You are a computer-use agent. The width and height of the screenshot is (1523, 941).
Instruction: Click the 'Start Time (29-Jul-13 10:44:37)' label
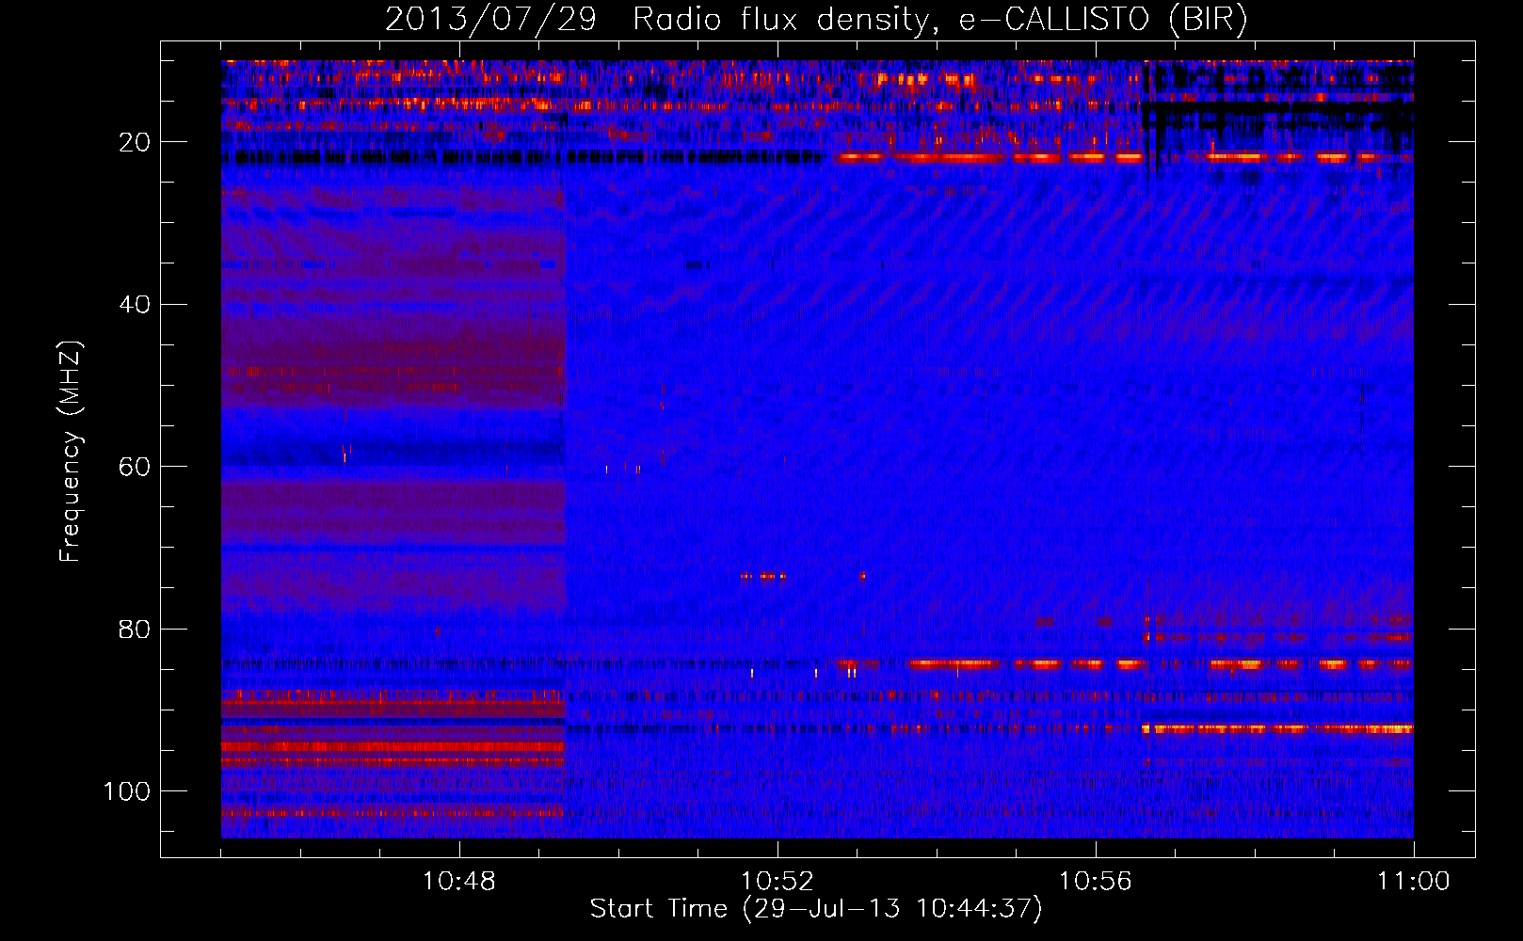click(816, 909)
